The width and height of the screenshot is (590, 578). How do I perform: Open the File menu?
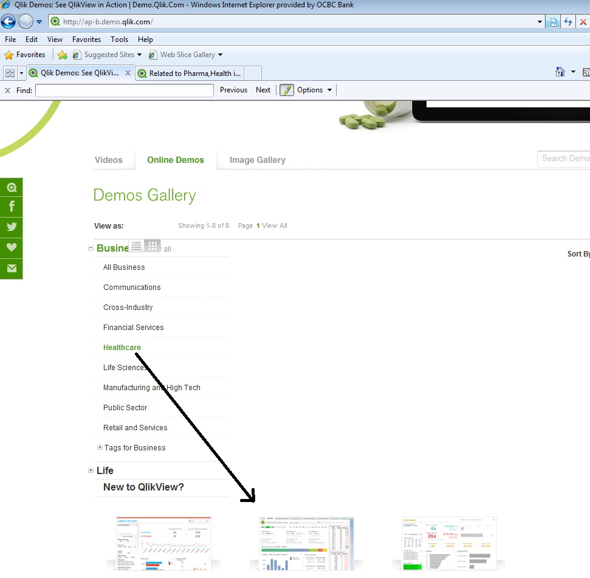pyautogui.click(x=10, y=39)
